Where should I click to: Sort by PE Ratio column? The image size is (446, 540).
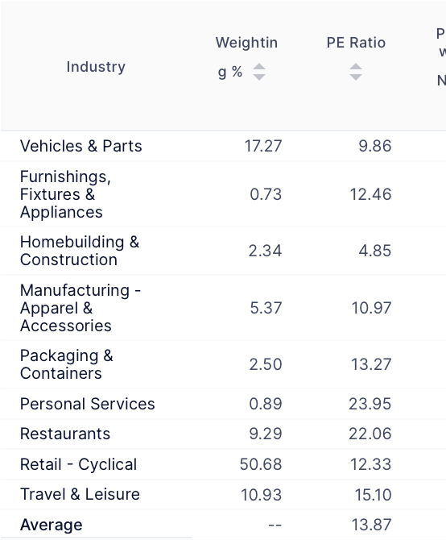[356, 72]
